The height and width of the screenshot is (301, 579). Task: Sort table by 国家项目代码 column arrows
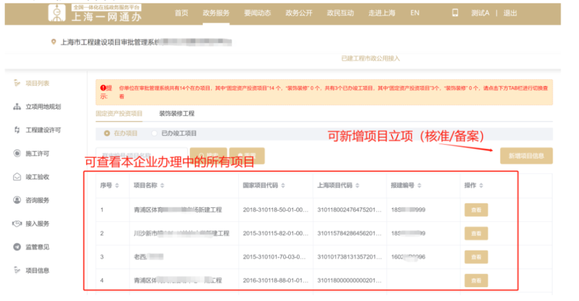[283, 185]
